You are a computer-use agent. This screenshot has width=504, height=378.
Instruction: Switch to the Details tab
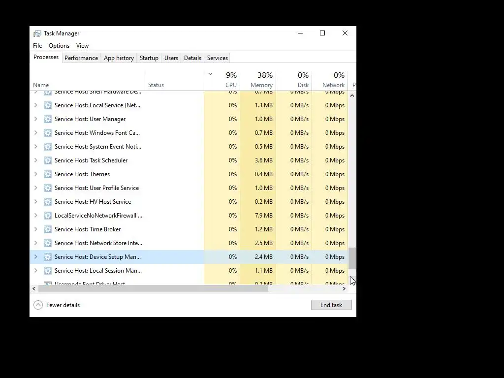[192, 58]
